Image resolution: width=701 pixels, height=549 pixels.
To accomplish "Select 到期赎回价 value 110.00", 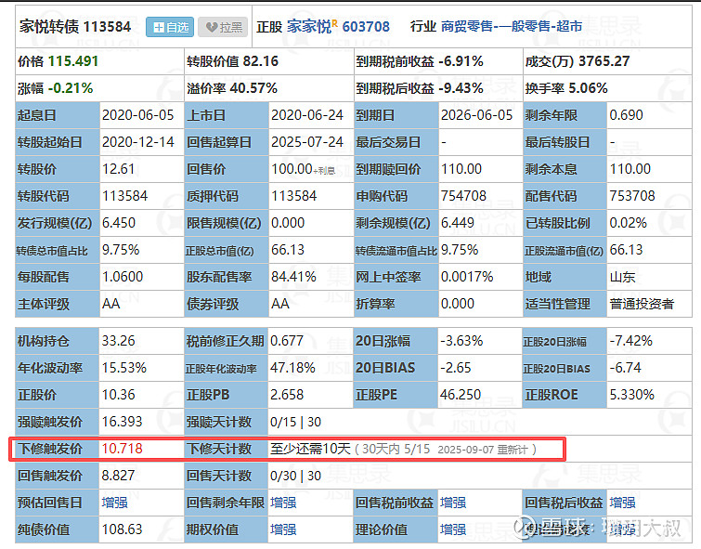I will click(x=461, y=169).
